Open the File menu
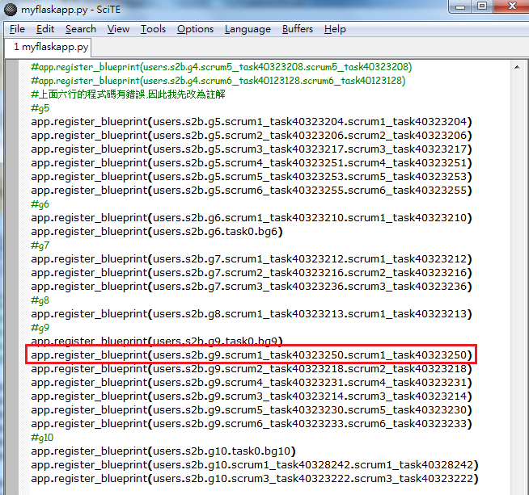The width and height of the screenshot is (529, 495). [17, 29]
